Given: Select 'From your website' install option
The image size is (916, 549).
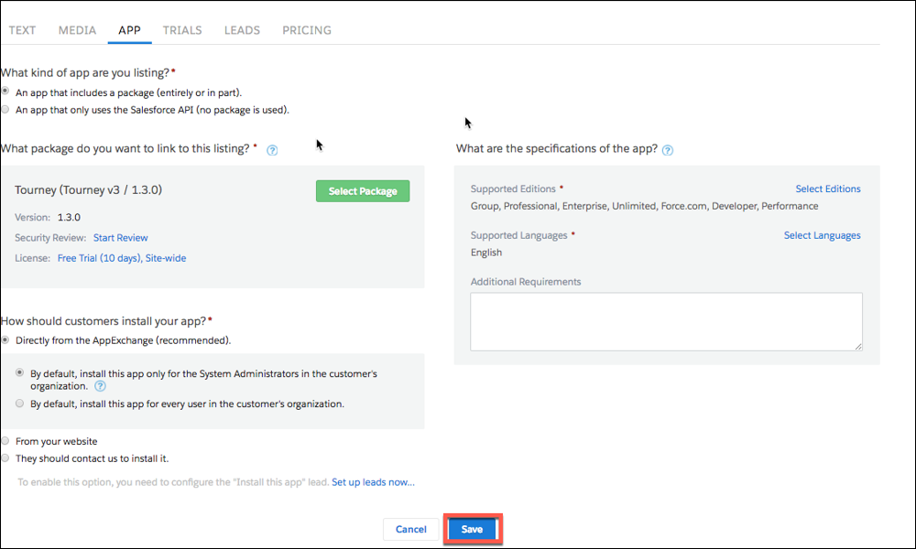Looking at the screenshot, I should 5,440.
